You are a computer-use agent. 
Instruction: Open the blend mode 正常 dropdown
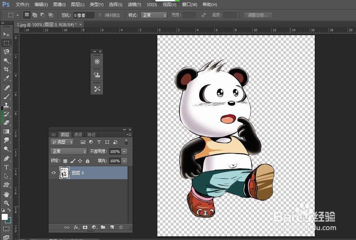(68, 151)
